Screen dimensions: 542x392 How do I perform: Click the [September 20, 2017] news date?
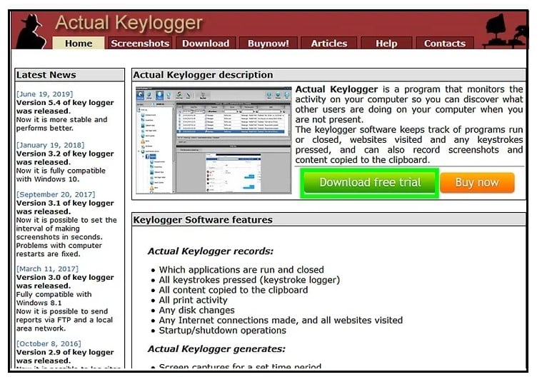coord(56,195)
